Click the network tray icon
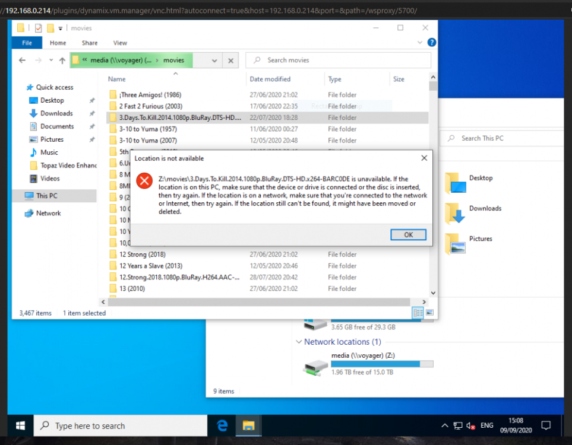This screenshot has height=445, width=572. (458, 425)
